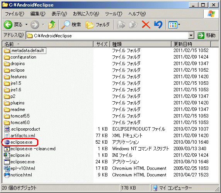The width and height of the screenshot is (221, 193).
Task: Select the tomcat6.0 folder icon
Action: coord(7,123)
